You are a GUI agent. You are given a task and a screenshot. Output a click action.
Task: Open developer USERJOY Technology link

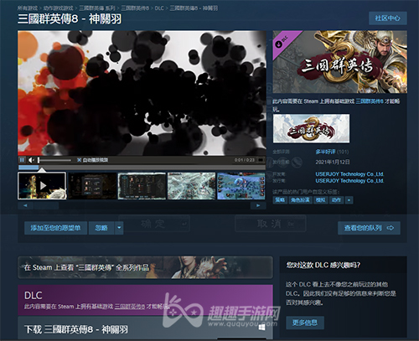pyautogui.click(x=349, y=174)
